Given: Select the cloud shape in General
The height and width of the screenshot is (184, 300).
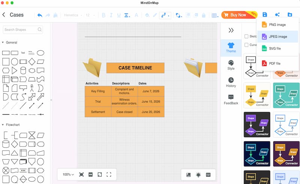Looking at the screenshot, I should tap(32, 70).
